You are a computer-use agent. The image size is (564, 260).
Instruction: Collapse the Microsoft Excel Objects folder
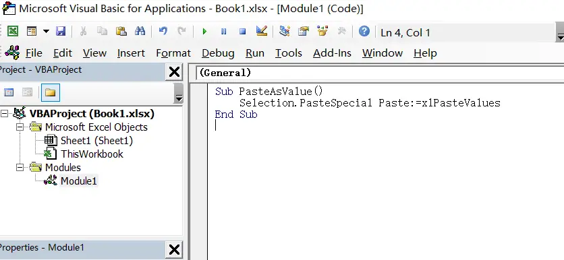[x=20, y=127]
